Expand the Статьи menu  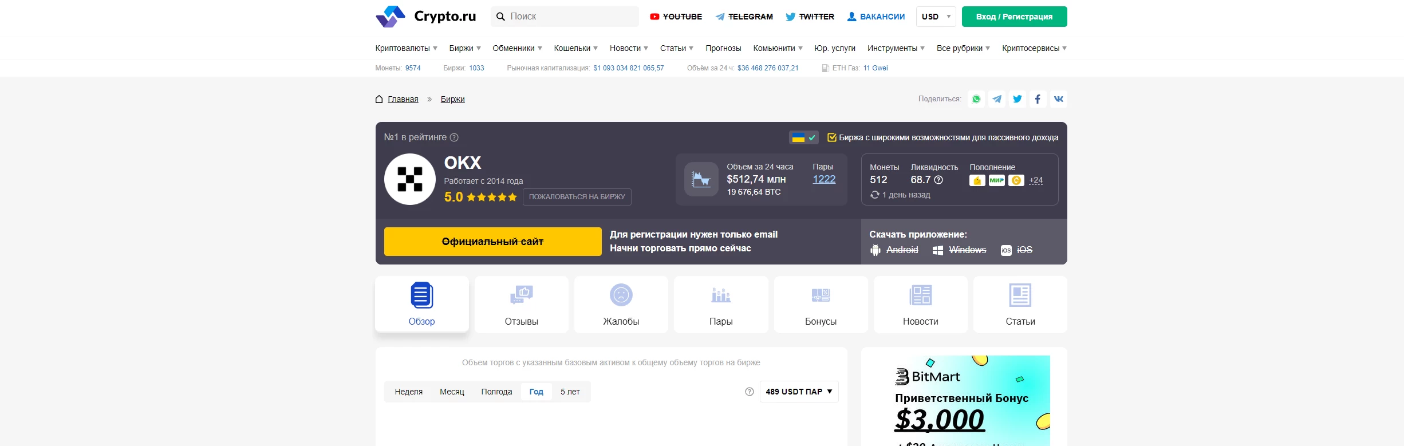(676, 48)
